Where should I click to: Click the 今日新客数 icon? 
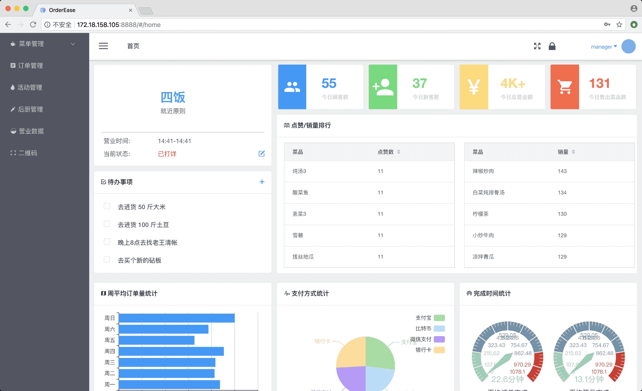383,87
